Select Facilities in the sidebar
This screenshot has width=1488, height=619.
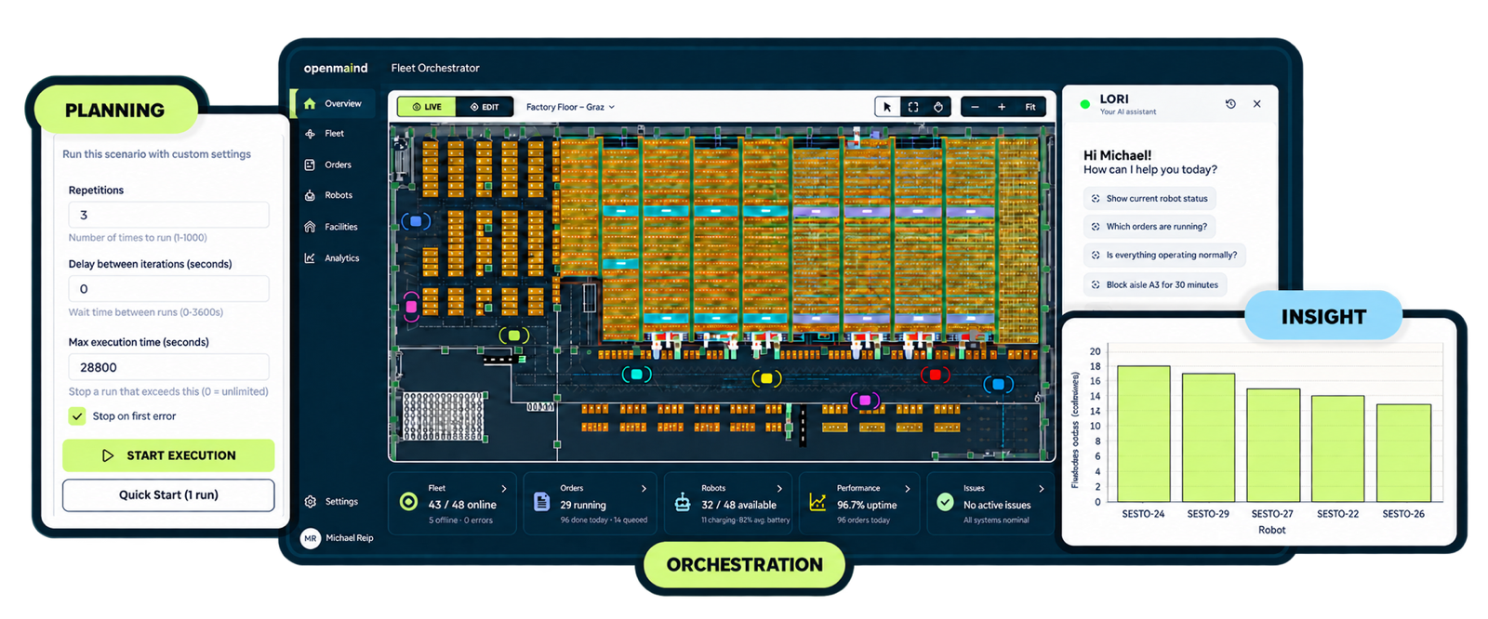[340, 227]
